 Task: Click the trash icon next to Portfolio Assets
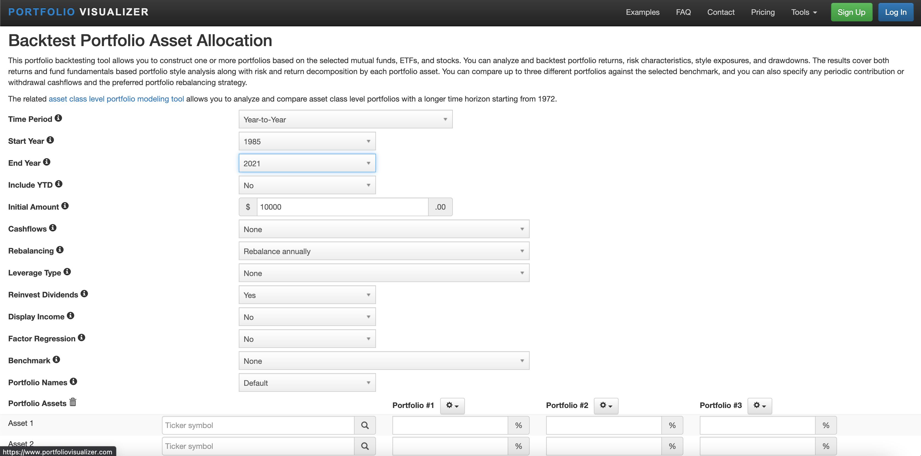point(73,402)
